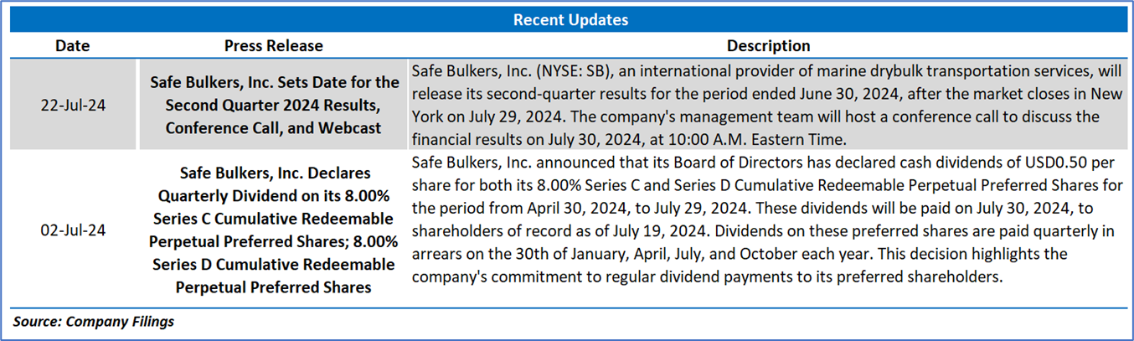Select the Press Release column header
This screenshot has width=1134, height=341.
coord(273,45)
